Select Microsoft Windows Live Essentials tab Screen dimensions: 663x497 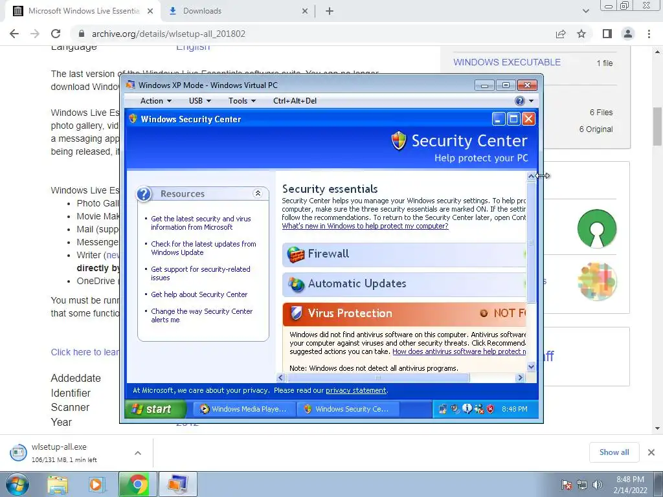[84, 11]
